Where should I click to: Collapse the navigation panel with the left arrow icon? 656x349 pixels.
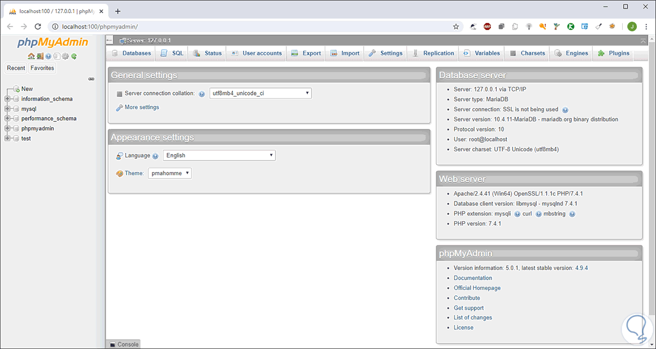tap(109, 40)
